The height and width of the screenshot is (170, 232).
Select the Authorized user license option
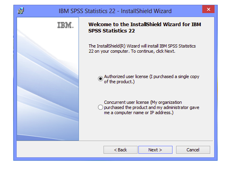100,78
